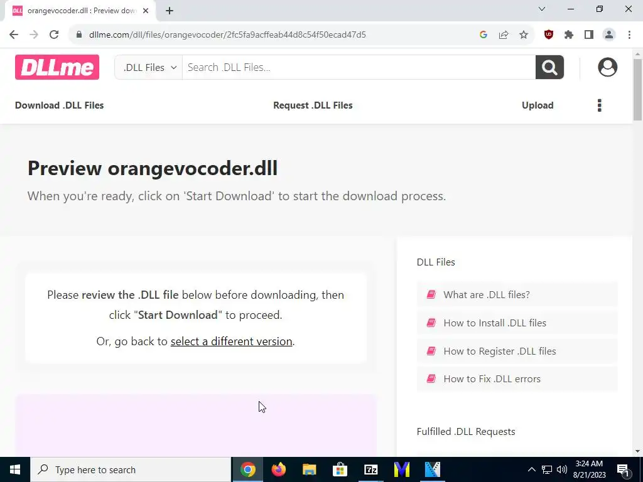Click the network icon in the tray

click(x=547, y=469)
